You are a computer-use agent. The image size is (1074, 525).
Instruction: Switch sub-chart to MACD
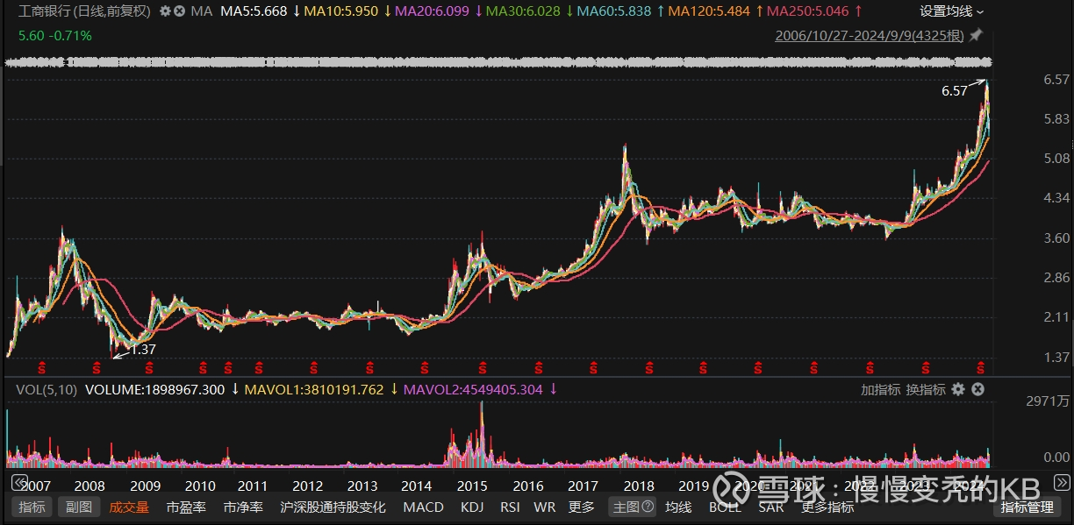point(423,507)
